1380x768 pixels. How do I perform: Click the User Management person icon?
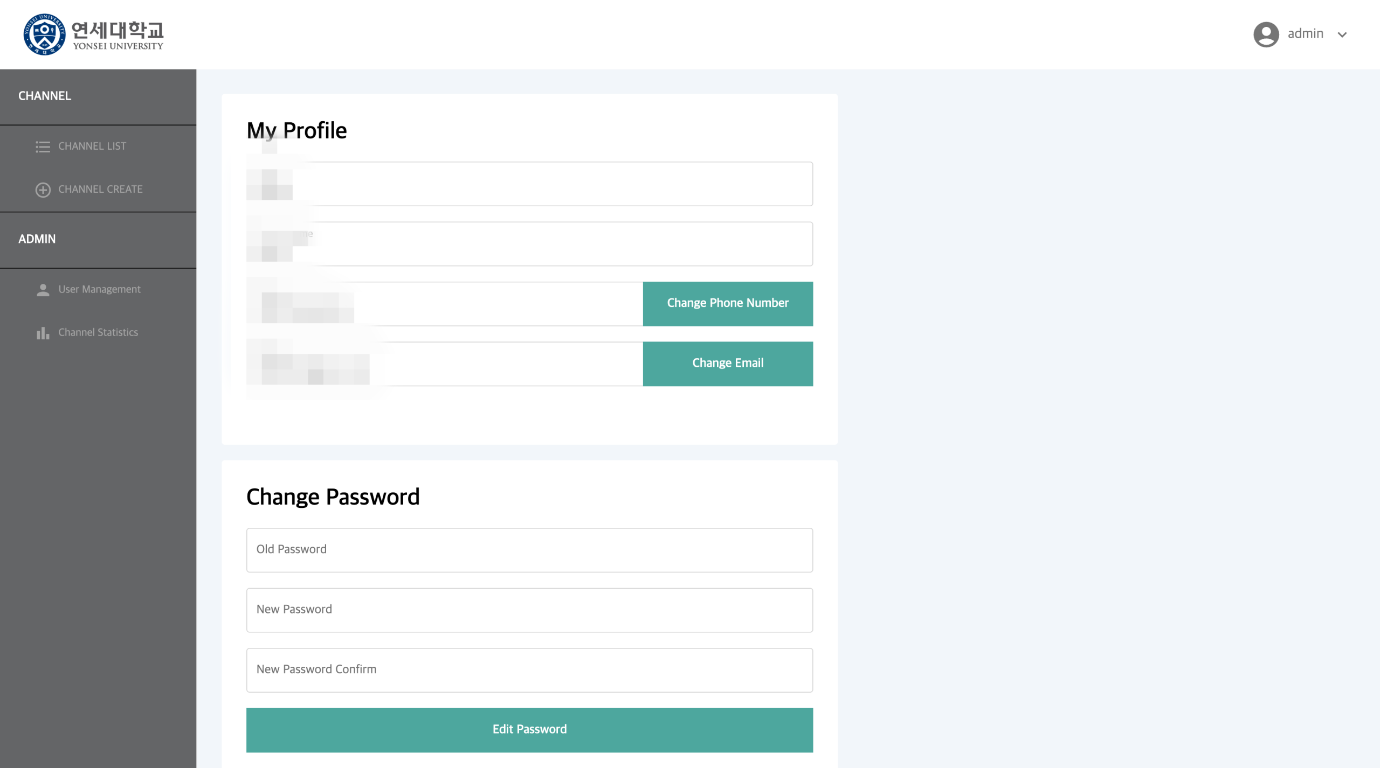43,290
